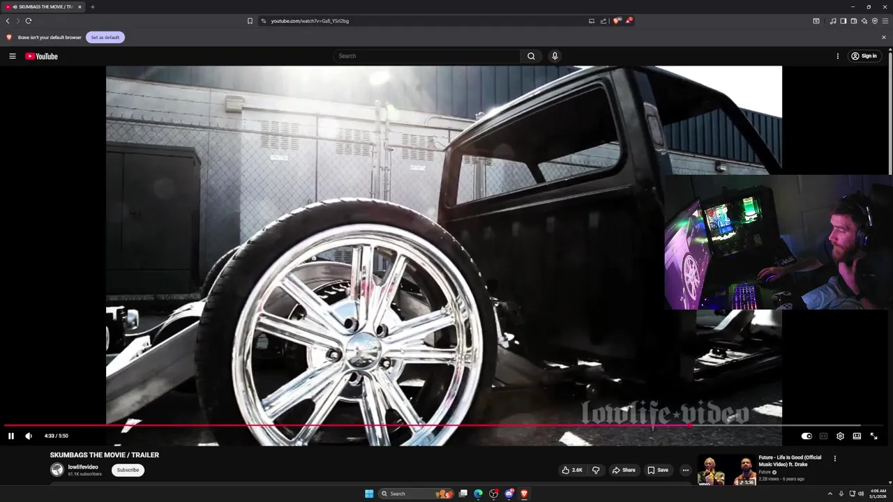893x502 pixels.
Task: Set Brave as default browser
Action: (105, 37)
